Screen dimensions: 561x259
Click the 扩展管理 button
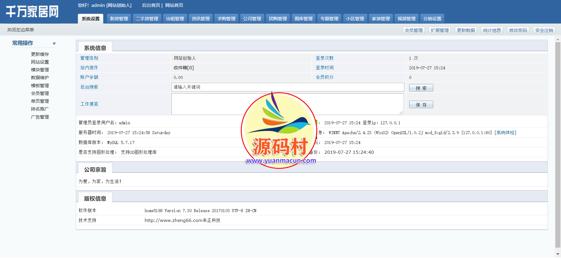[440, 30]
